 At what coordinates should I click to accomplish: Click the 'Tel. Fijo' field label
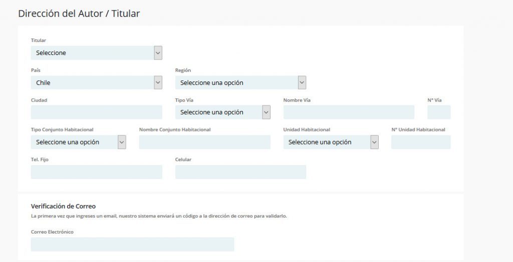[x=40, y=159]
